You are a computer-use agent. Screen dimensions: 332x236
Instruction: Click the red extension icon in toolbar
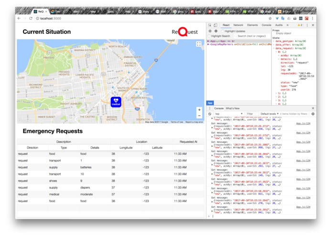tap(306, 19)
